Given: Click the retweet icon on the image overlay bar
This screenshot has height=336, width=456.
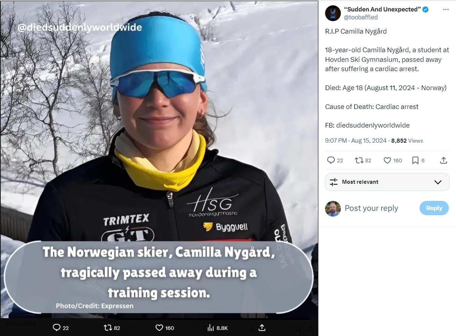Looking at the screenshot, I should pos(108,327).
